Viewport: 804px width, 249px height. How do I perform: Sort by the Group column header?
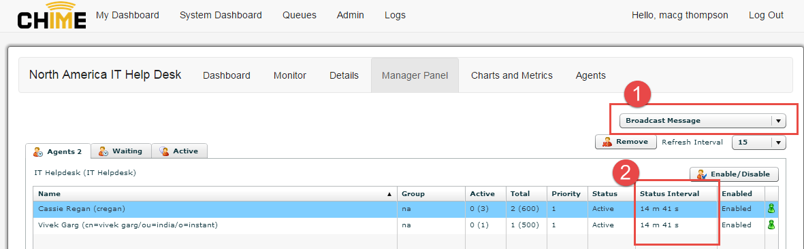(431, 194)
